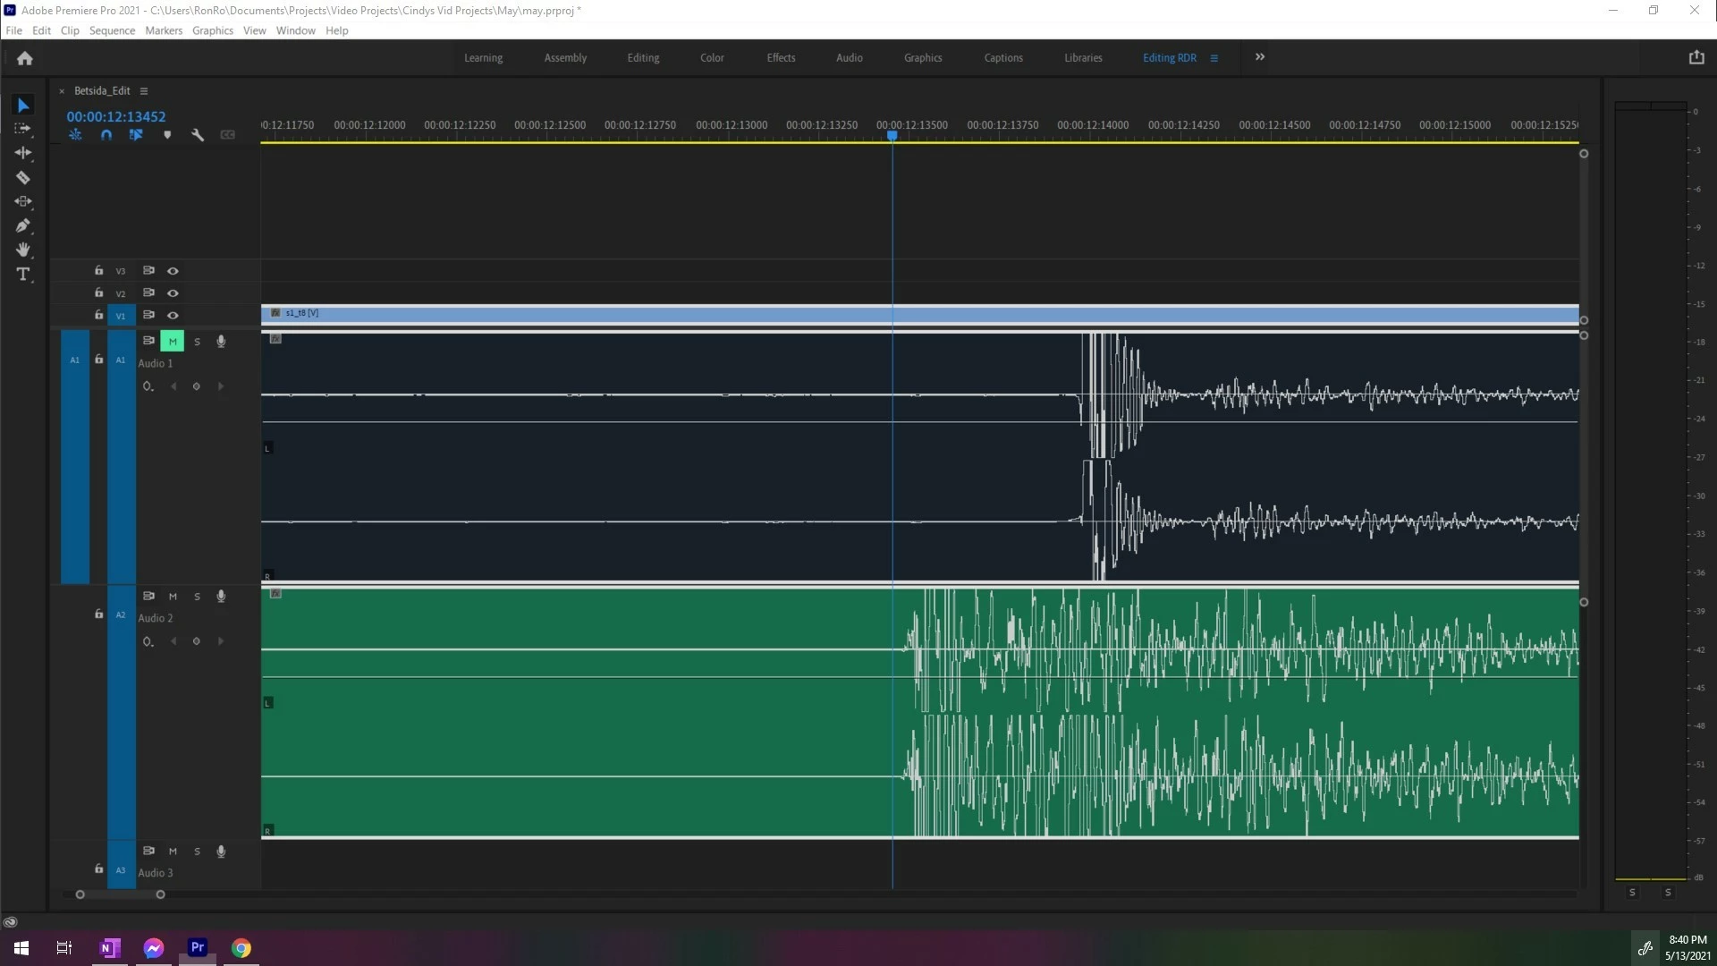Screen dimensions: 1717x966
Task: Toggle Snap in Timeline magnet
Action: pos(106,135)
